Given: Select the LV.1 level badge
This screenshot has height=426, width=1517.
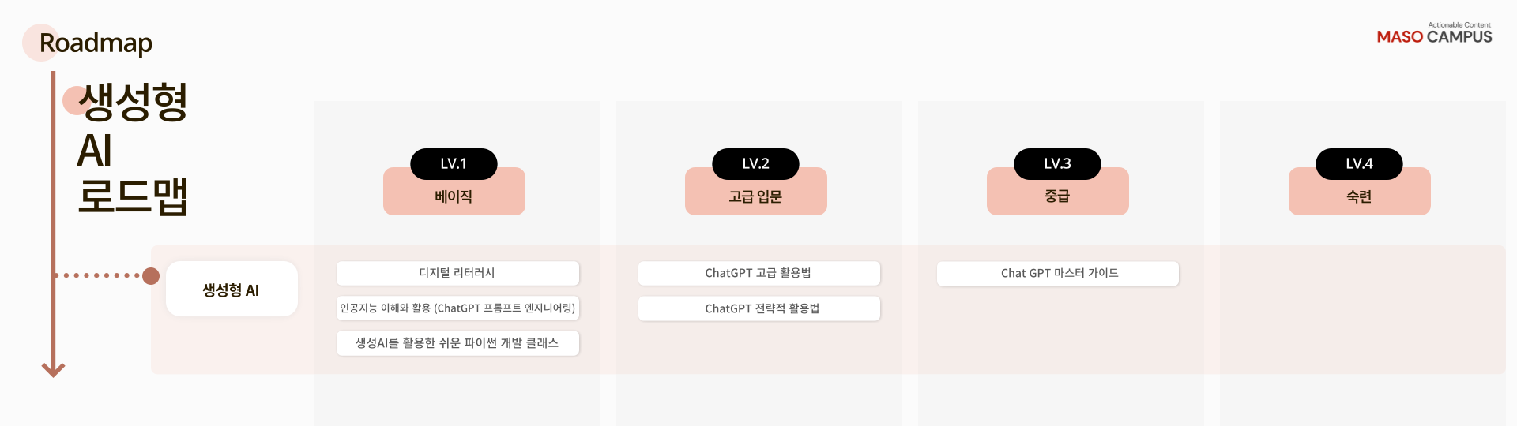Looking at the screenshot, I should tap(454, 163).
